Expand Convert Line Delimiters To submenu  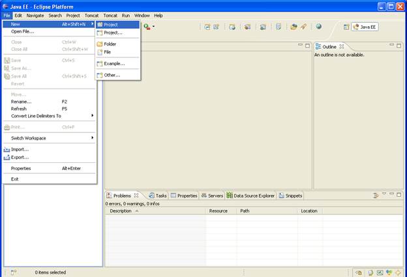point(49,116)
